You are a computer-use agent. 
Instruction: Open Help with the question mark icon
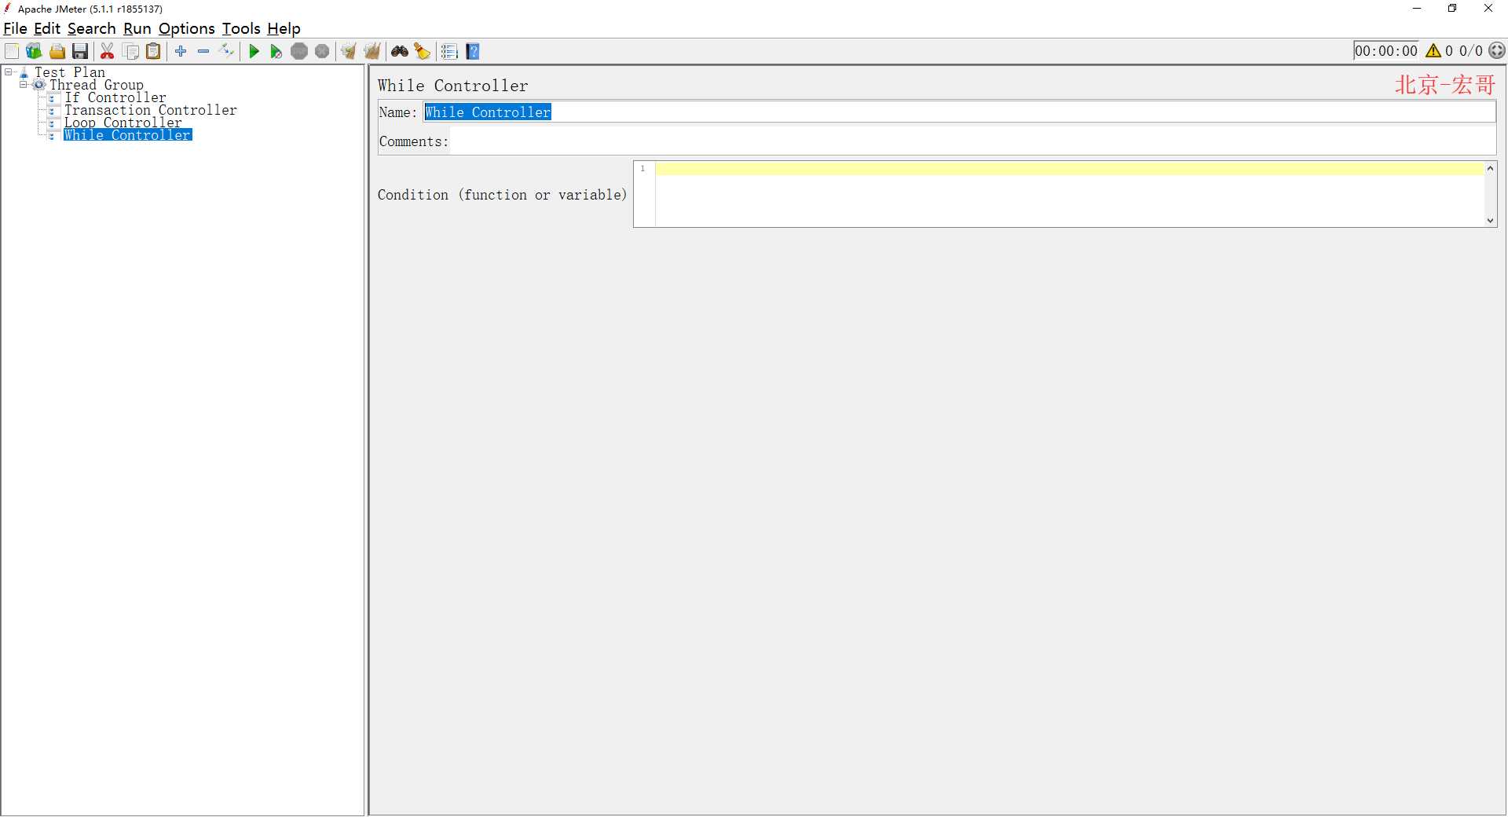click(x=473, y=52)
